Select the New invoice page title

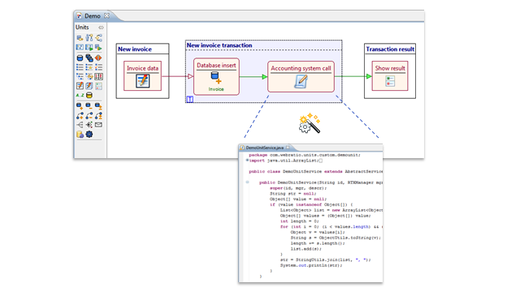135,49
